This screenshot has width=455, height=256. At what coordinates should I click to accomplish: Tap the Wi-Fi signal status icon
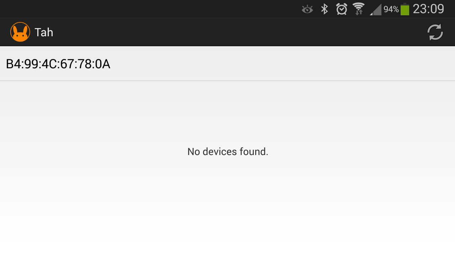point(358,9)
